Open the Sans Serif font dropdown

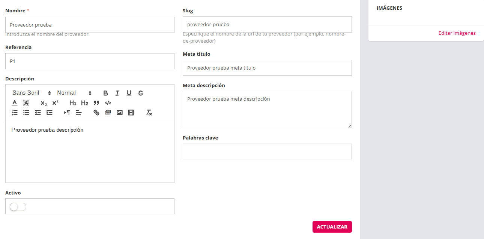click(31, 93)
